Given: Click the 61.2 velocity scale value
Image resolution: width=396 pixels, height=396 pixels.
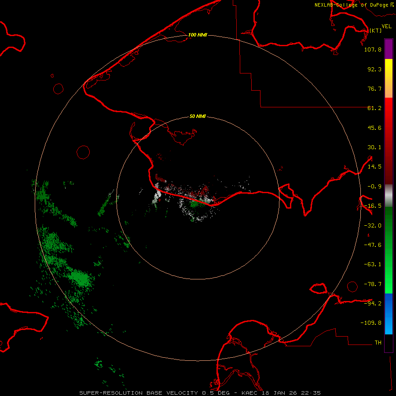Looking at the screenshot, I should tap(374, 108).
